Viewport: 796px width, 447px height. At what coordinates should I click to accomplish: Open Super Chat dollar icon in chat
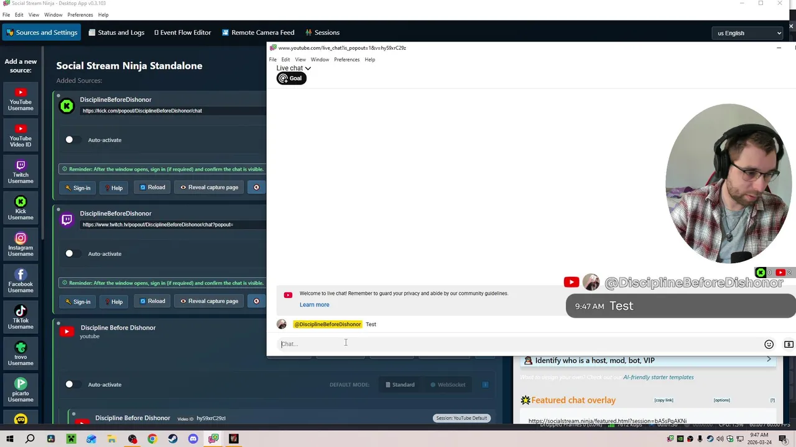(789, 345)
